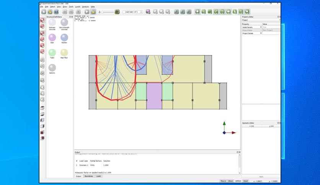Viewport: 320px width, 185px height.
Task: Open the Project dropdown in Property Editor
Action: [x=260, y=20]
